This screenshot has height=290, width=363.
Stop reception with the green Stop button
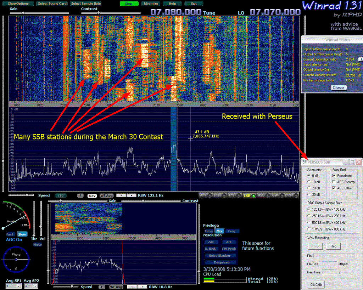point(129,4)
